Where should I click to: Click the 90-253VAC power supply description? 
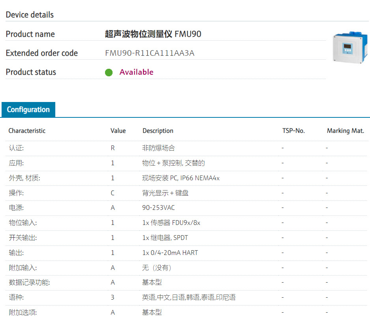tap(158, 208)
